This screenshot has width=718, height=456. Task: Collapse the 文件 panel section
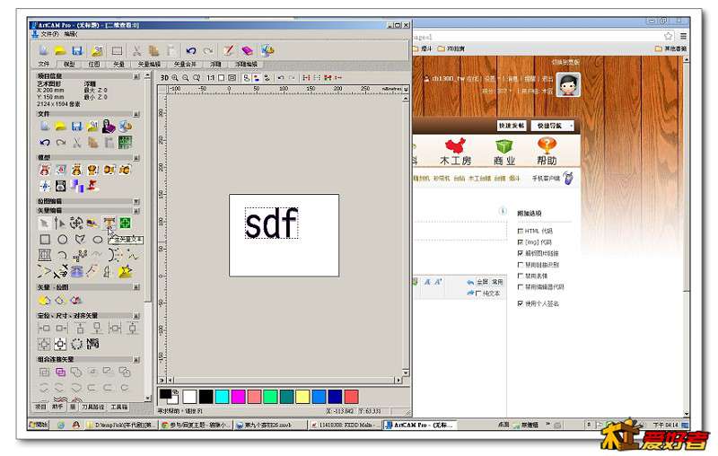[136, 113]
